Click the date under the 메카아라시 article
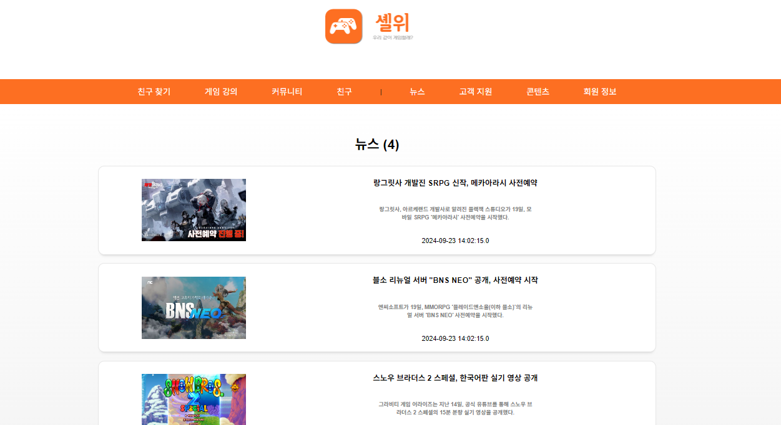Image resolution: width=781 pixels, height=425 pixels. (x=455, y=241)
